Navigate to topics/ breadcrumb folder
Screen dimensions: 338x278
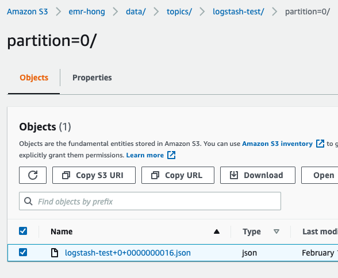coord(179,11)
